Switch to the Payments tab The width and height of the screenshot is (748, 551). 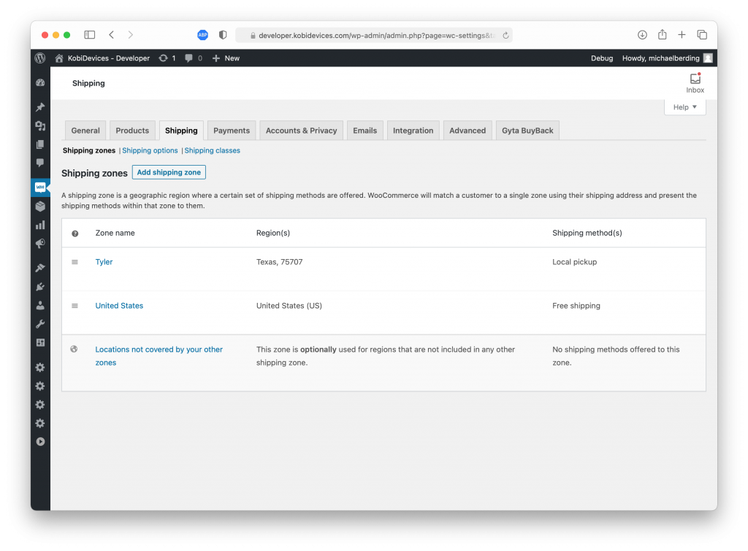(x=232, y=131)
